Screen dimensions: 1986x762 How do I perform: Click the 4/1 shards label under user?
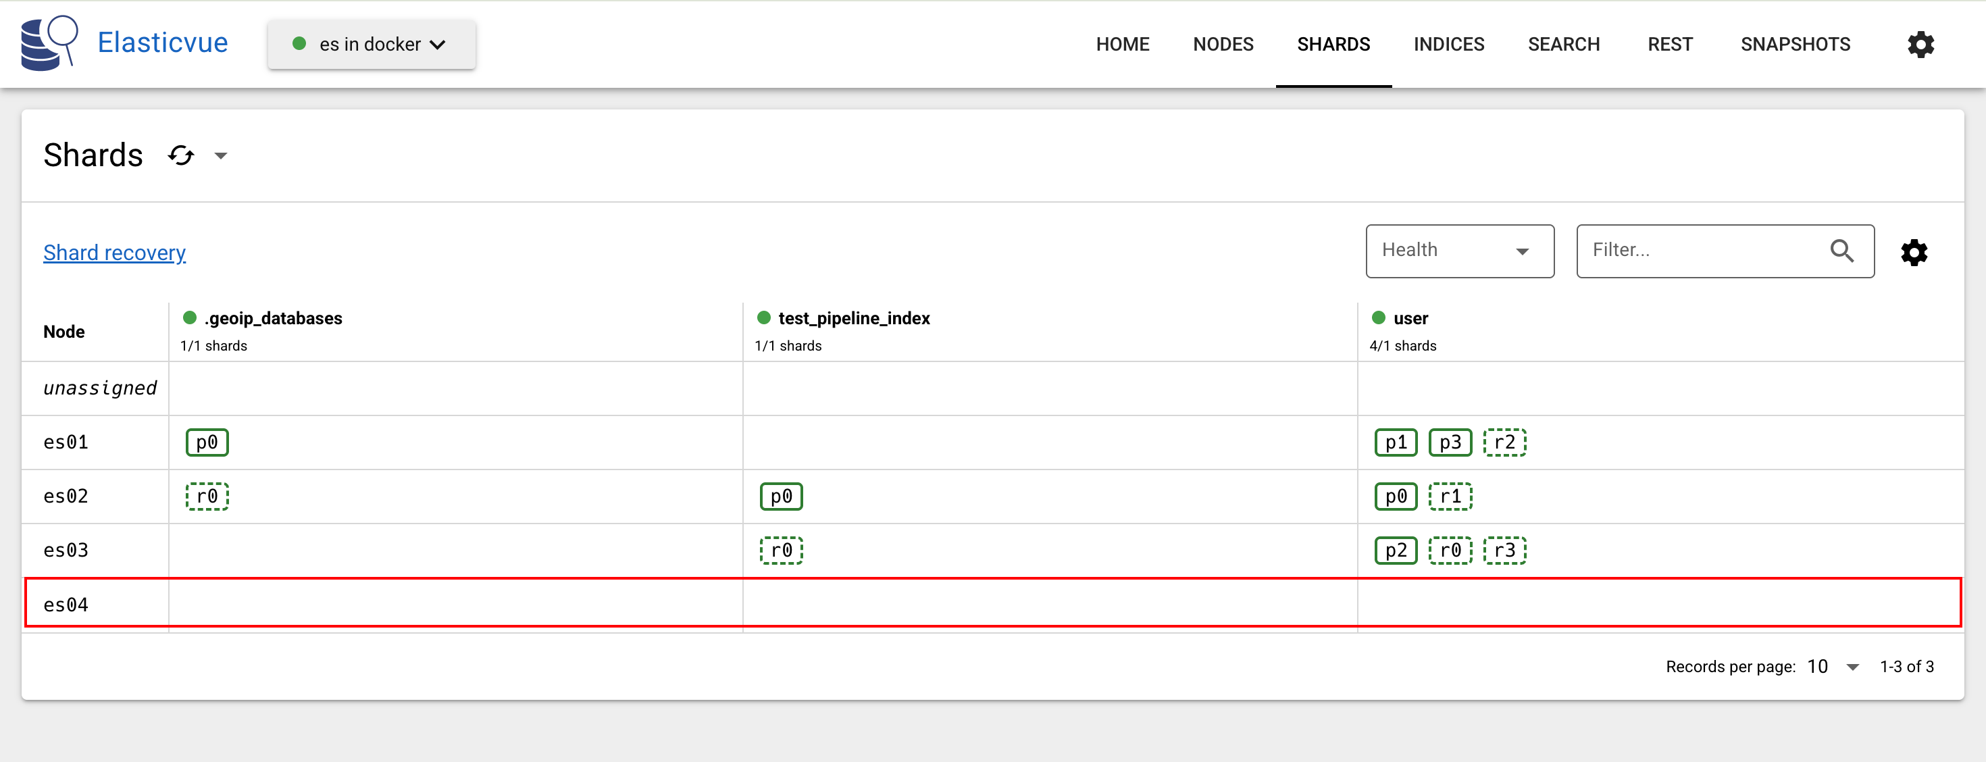click(x=1402, y=347)
